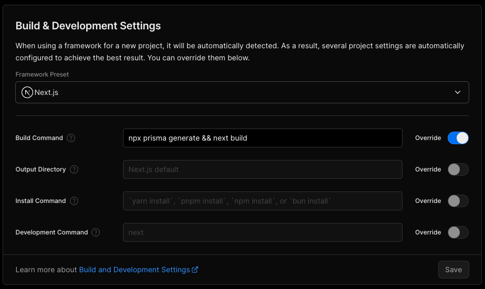Open the Next.js framework preset selector
The height and width of the screenshot is (289, 485).
click(x=242, y=92)
